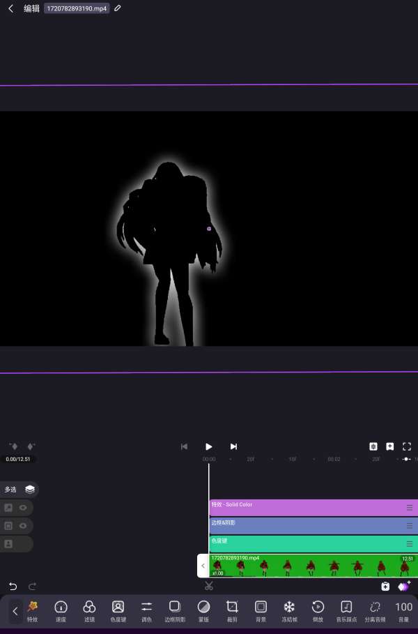Open handle menu on 色度键 track
Image resolution: width=418 pixels, height=634 pixels.
click(x=410, y=544)
